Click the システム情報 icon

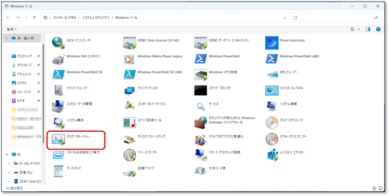point(271,107)
